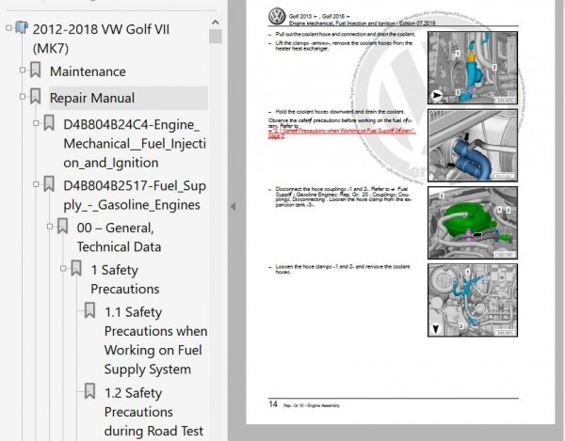Image resolution: width=565 pixels, height=441 pixels.
Task: Open D4B804B2517-Fuel_Supply_-_Gasoline_Engines bookmark
Action: (x=135, y=195)
